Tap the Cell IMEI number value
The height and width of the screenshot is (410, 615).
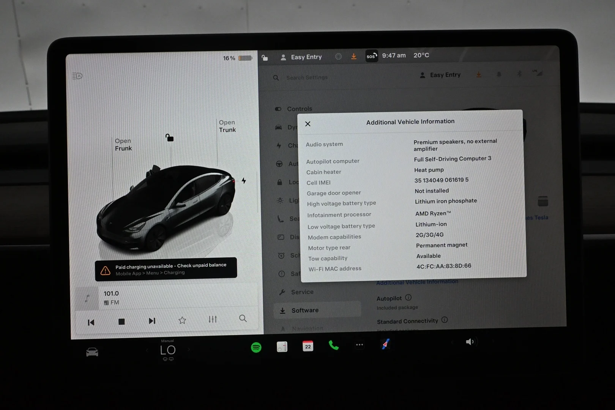(442, 180)
